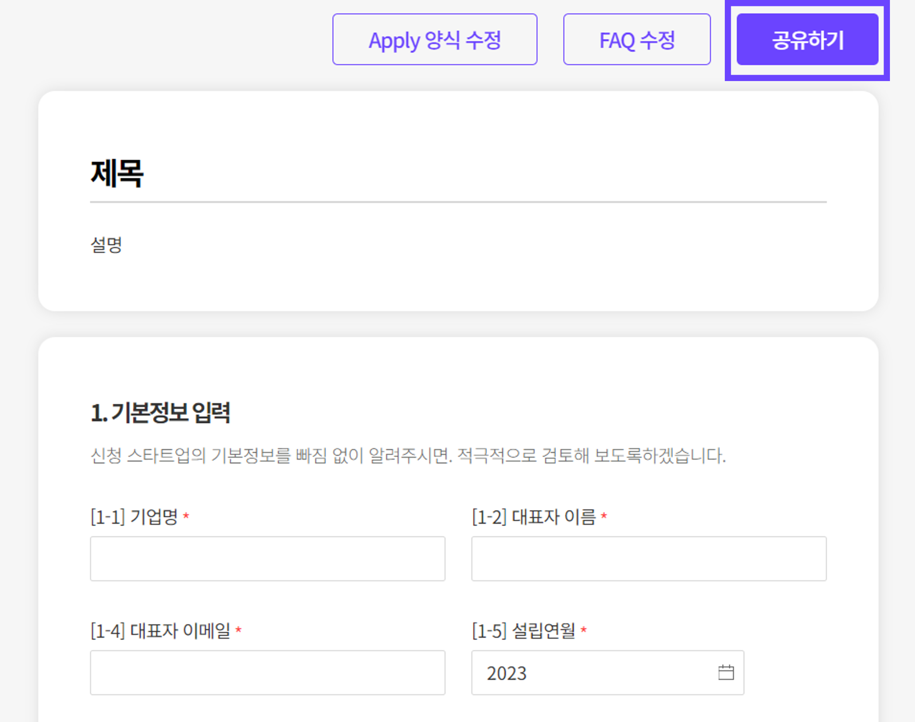Focus the 대표자 이름 input field
The height and width of the screenshot is (722, 915).
point(649,558)
